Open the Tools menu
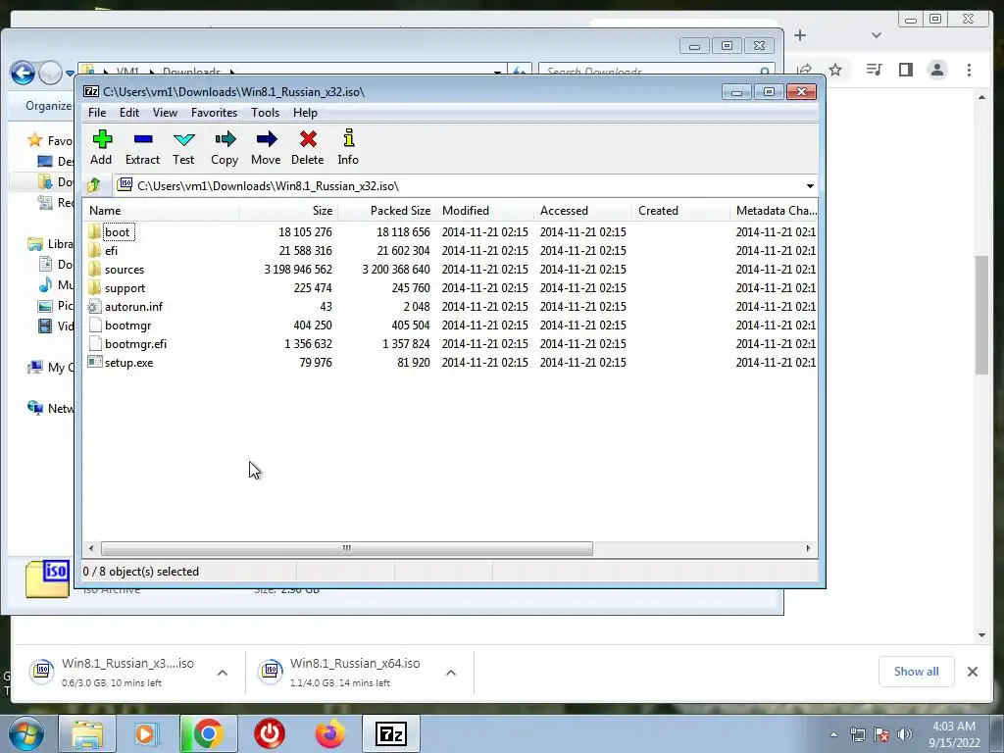1004x753 pixels. pyautogui.click(x=265, y=113)
